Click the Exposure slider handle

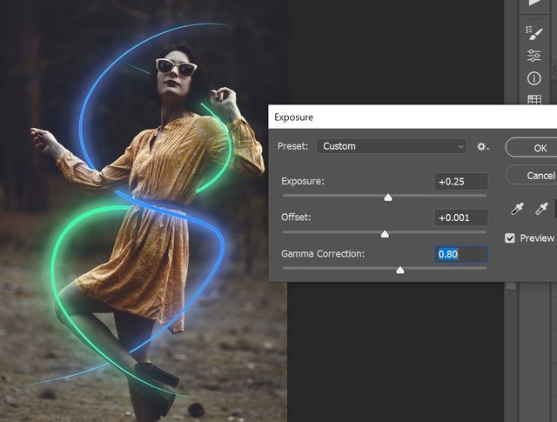[388, 198]
